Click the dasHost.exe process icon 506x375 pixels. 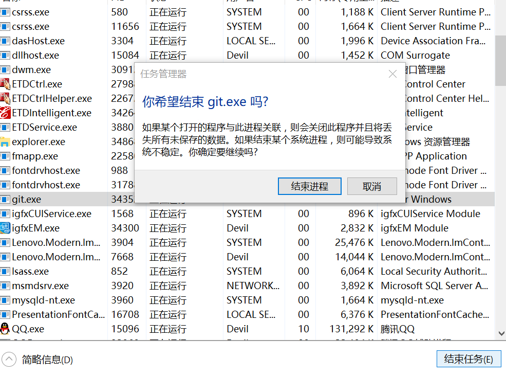[5, 41]
